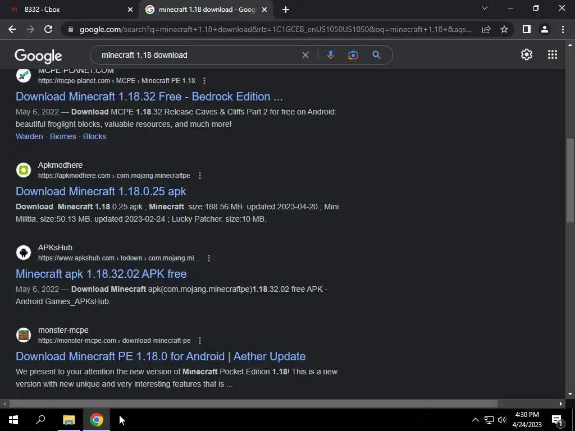The width and height of the screenshot is (575, 431).
Task: Open Chrome side panel
Action: pyautogui.click(x=527, y=29)
